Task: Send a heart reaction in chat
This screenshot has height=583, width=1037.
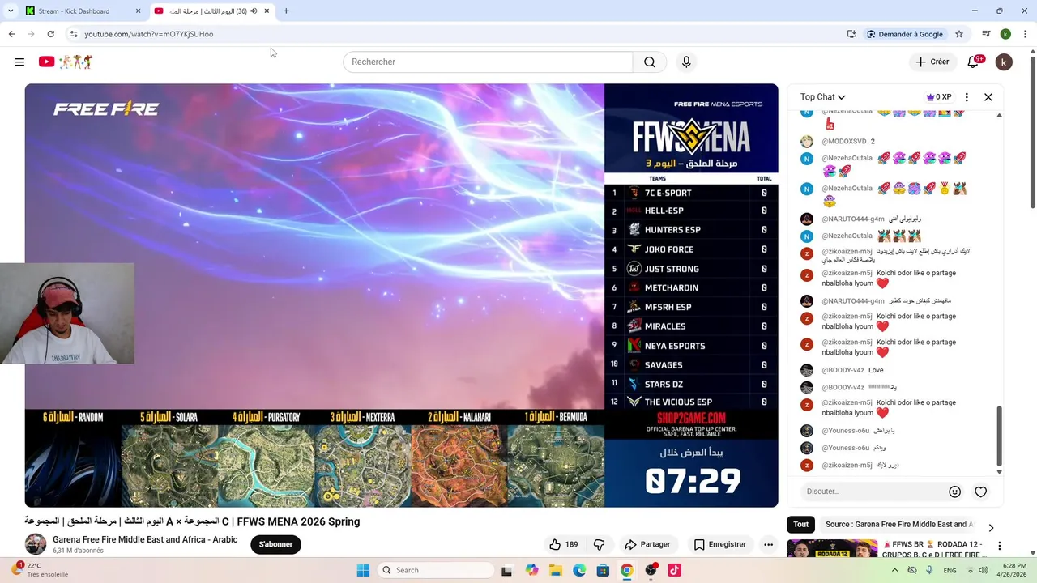Action: pos(980,492)
